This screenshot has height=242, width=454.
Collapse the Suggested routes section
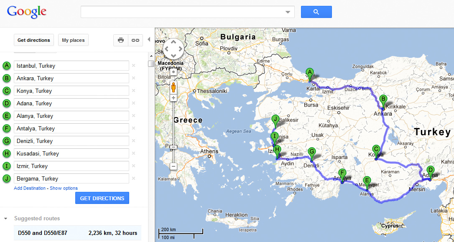tap(5, 219)
